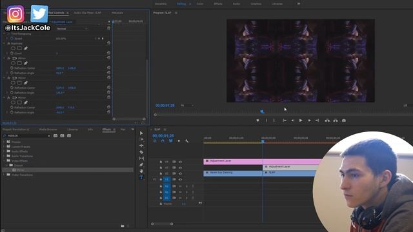Collapse the Video Effects folder

4,160
